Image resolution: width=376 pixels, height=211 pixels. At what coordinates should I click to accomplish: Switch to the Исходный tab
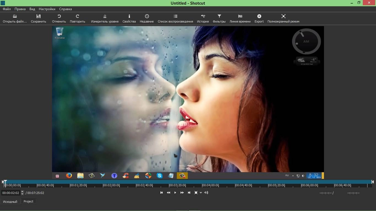point(10,202)
